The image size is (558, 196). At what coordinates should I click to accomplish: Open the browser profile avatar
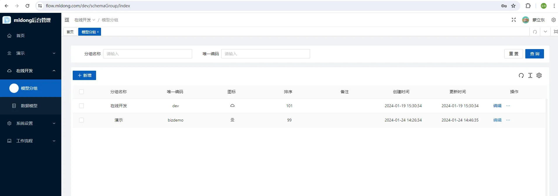pos(544,6)
